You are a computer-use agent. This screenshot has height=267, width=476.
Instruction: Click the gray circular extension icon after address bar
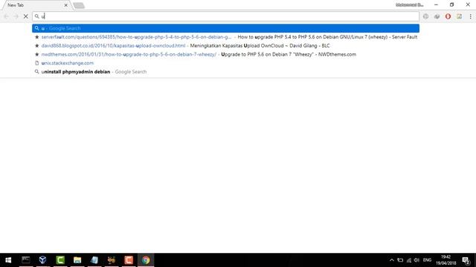point(425,16)
